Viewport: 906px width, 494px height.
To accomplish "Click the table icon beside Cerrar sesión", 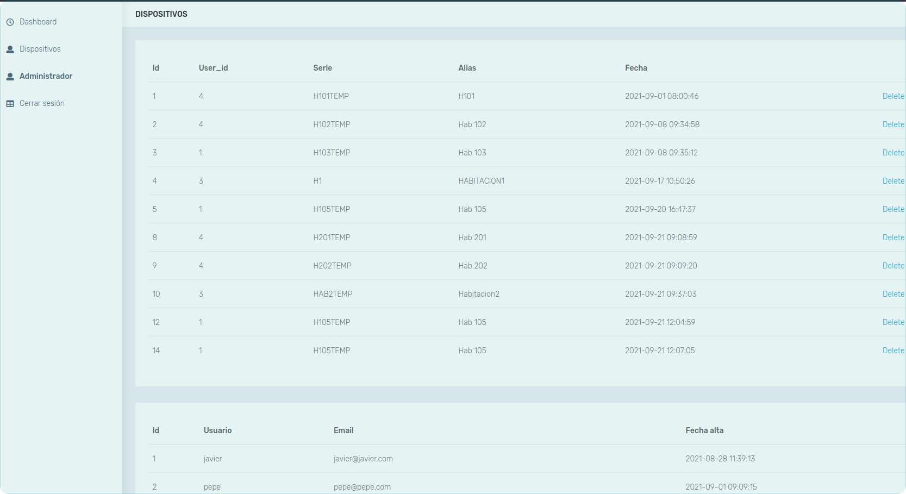I will [10, 104].
